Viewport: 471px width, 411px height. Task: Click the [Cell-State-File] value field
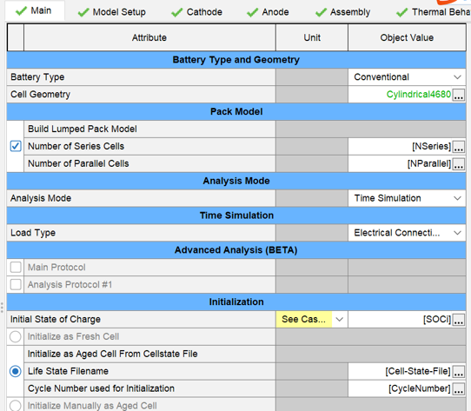pos(400,372)
